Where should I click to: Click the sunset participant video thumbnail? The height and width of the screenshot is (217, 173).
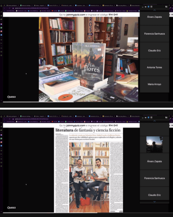155,144
